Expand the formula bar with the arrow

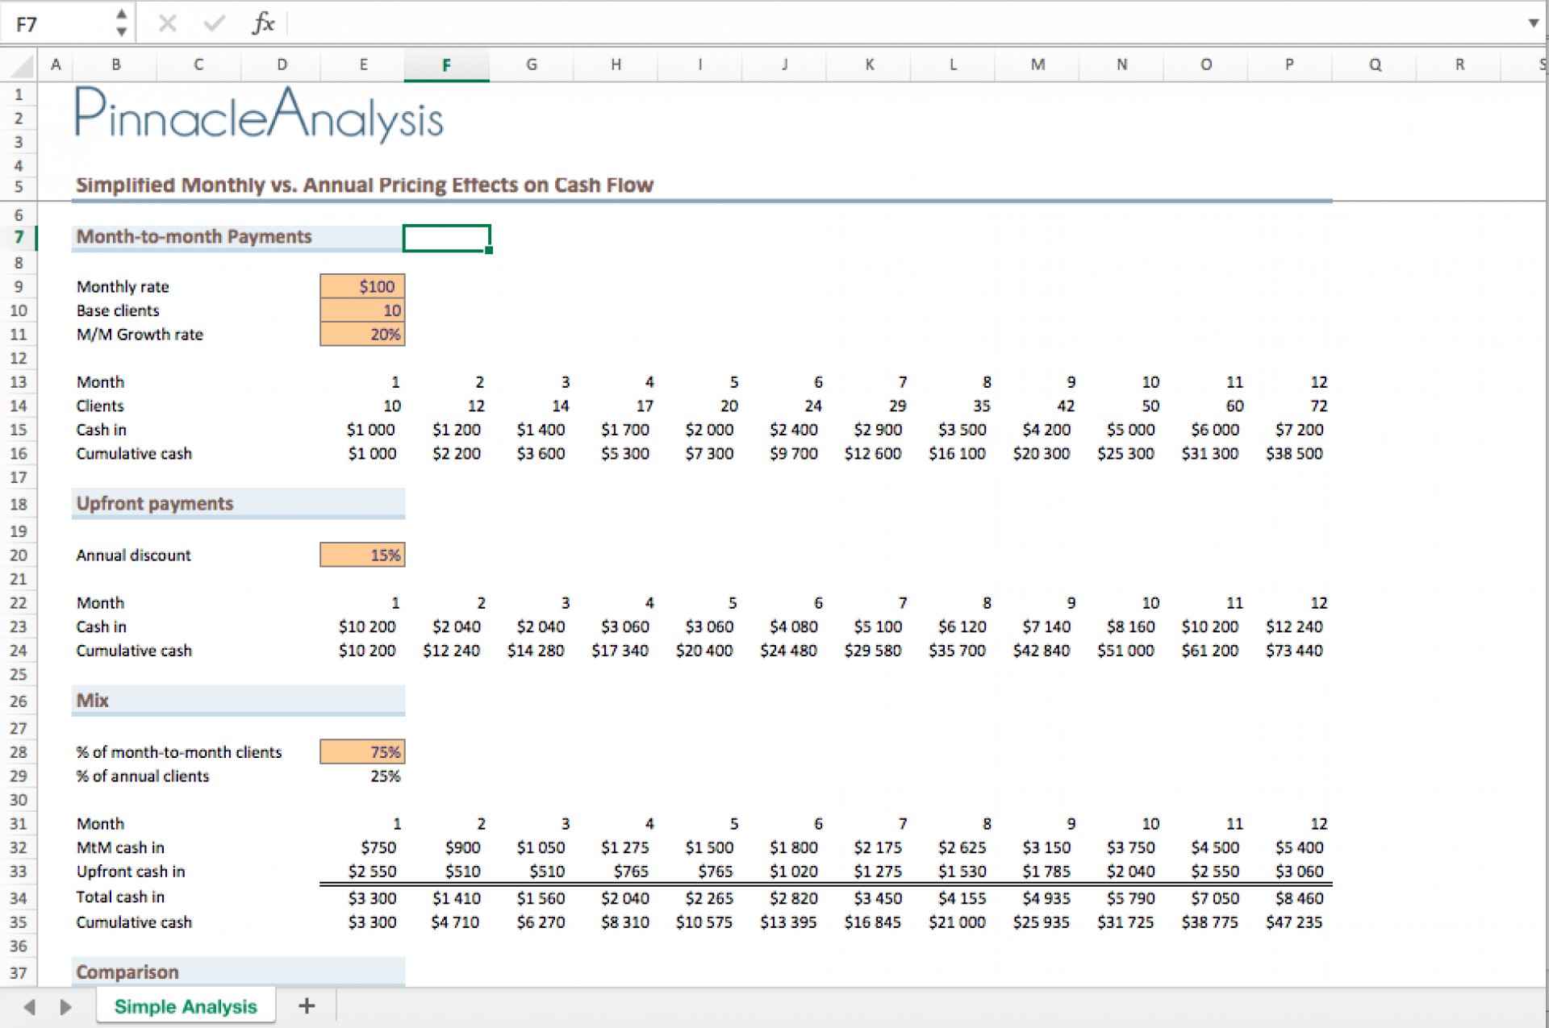point(1534,23)
